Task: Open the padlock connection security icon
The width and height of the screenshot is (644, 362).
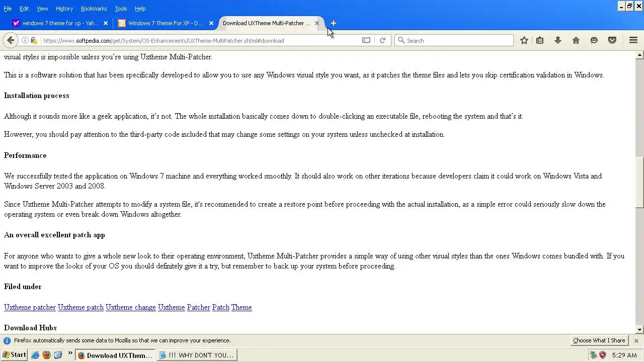Action: (34, 40)
